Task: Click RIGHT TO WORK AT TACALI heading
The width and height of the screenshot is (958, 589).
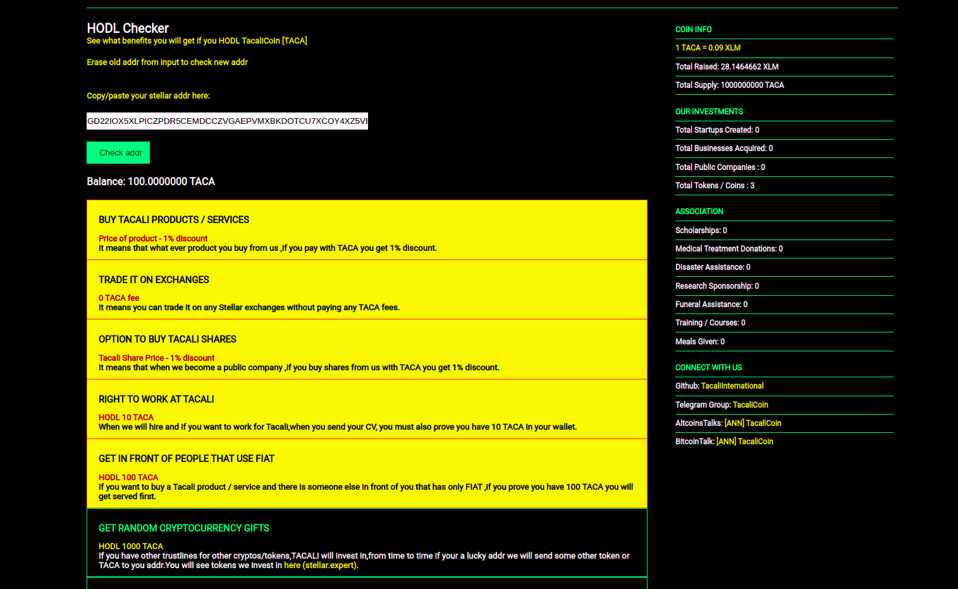Action: click(x=156, y=399)
